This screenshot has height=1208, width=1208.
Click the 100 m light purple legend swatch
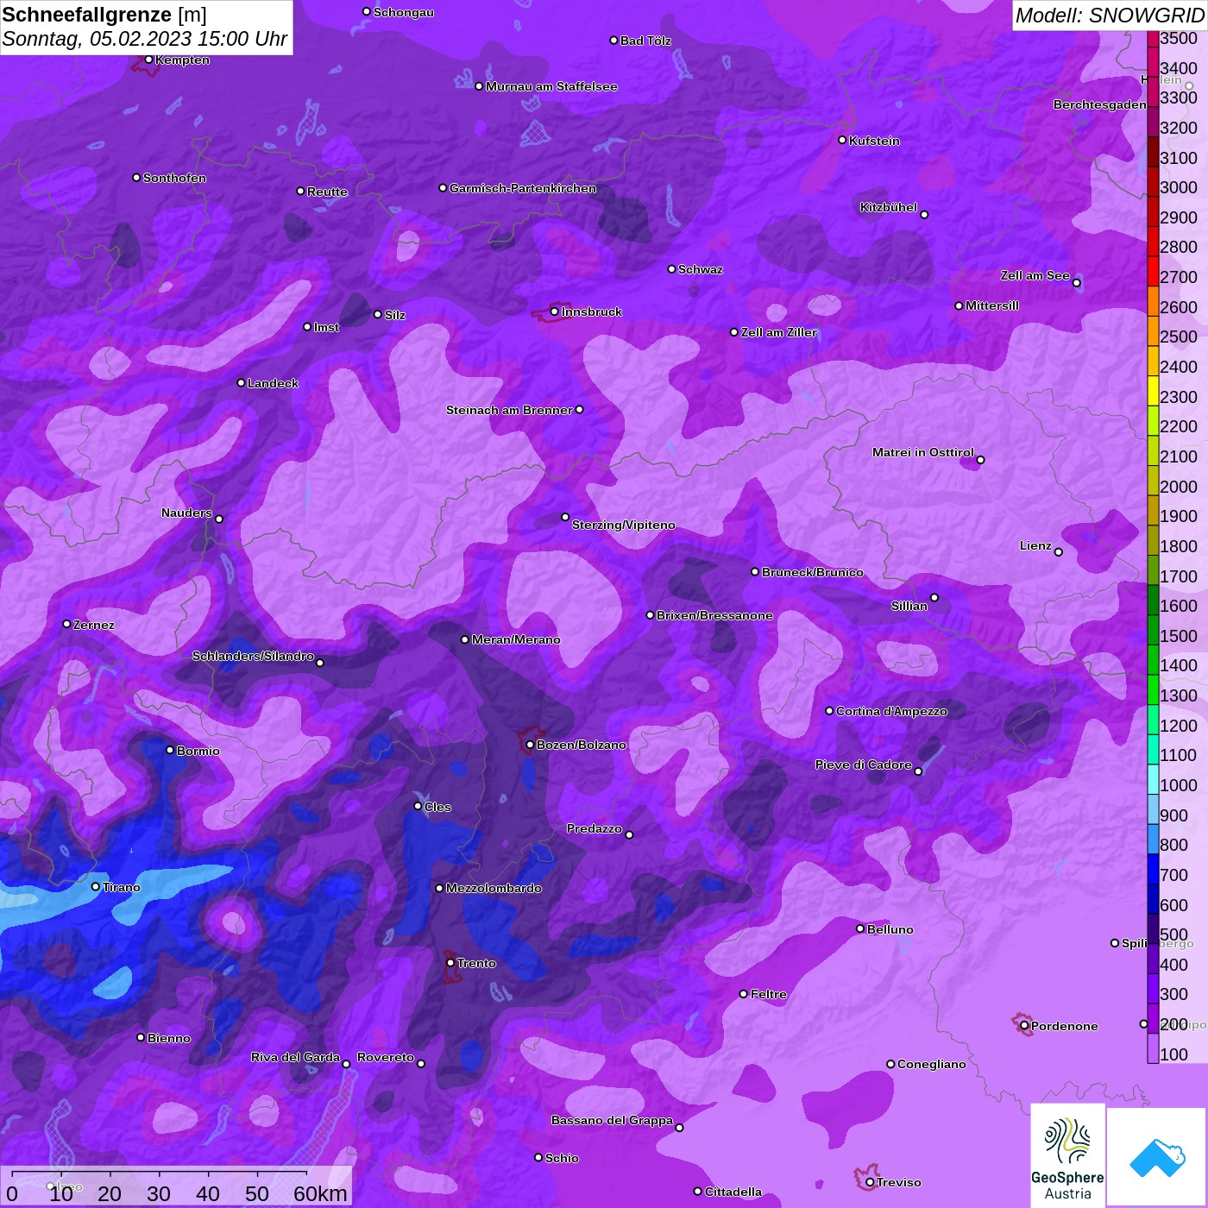point(1153,1048)
